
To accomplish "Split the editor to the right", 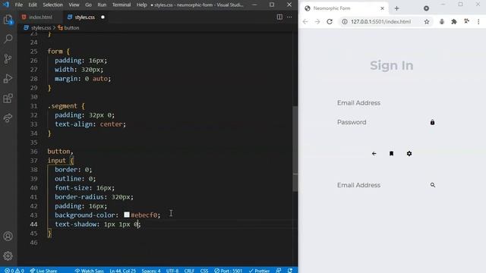I will 279,17.
